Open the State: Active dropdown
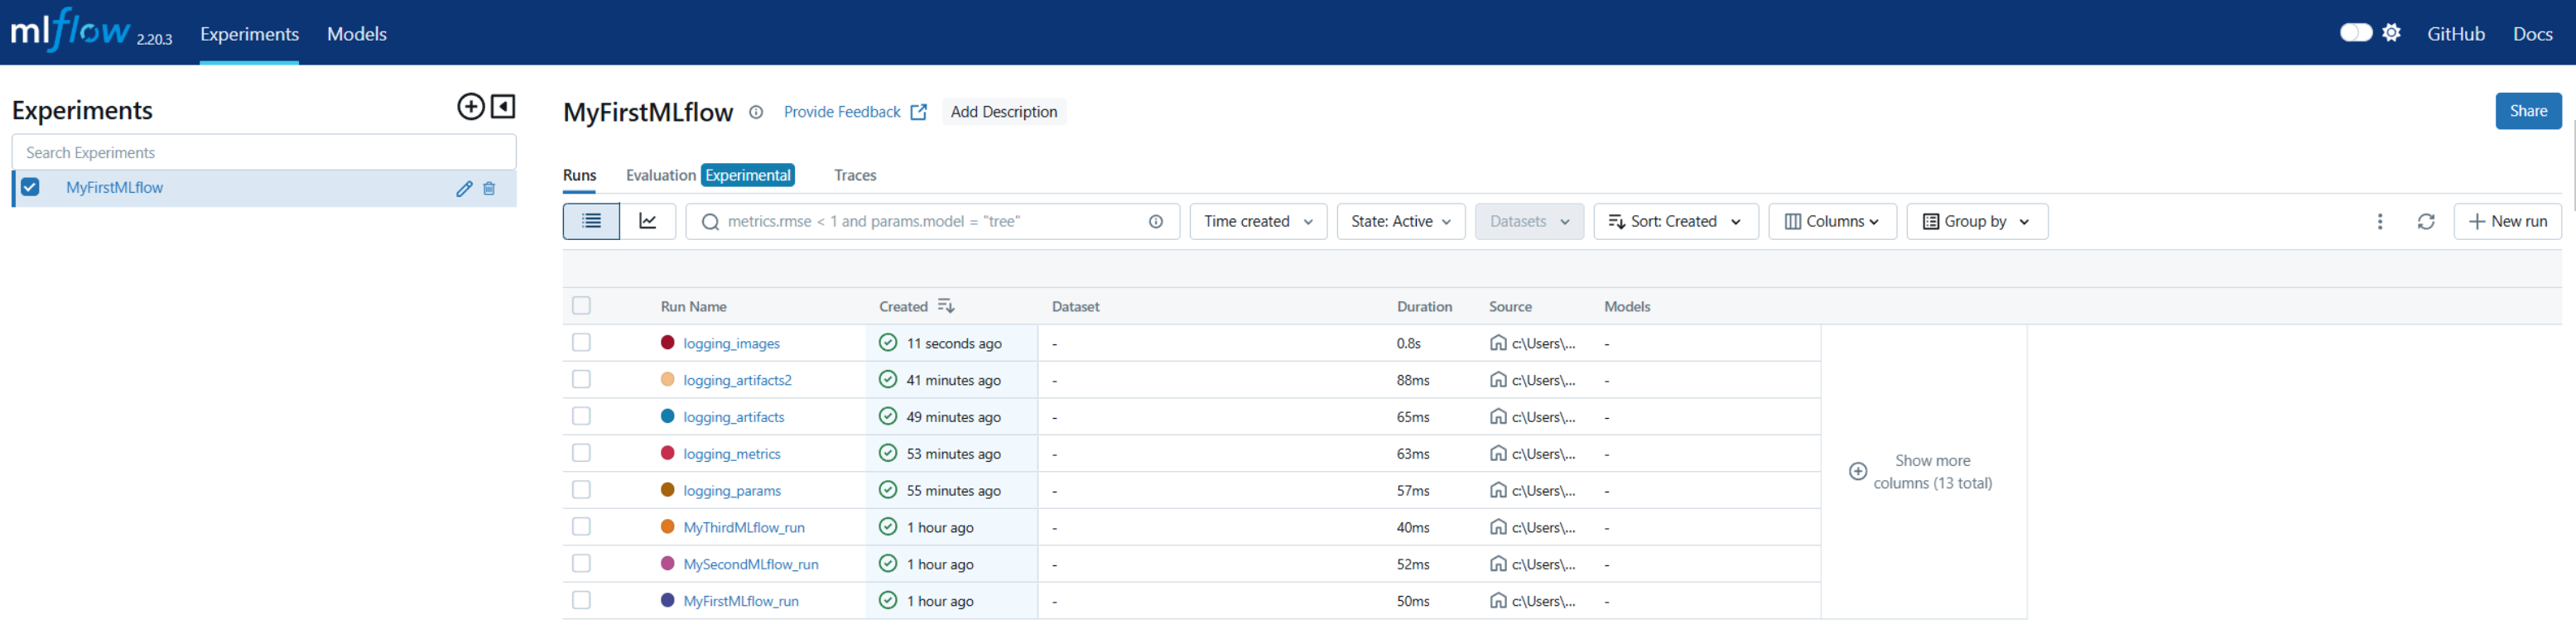 click(1400, 222)
